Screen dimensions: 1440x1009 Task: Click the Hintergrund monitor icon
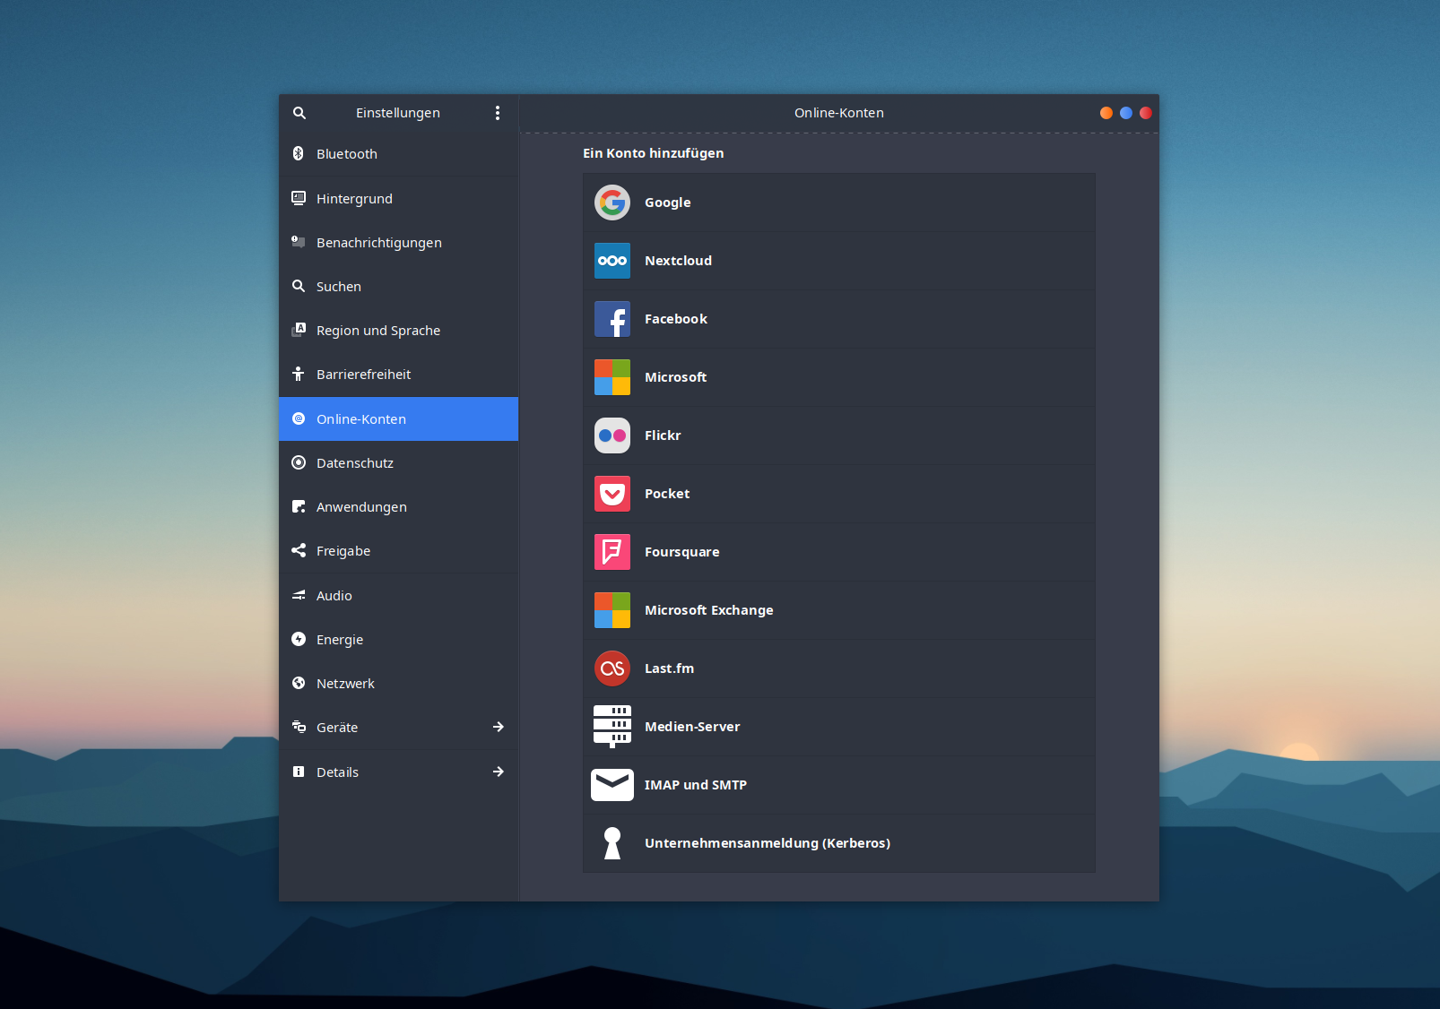[x=299, y=198]
